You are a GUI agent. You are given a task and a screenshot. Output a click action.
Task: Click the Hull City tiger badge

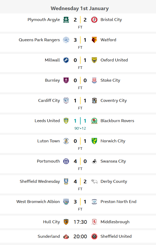click(x=66, y=222)
